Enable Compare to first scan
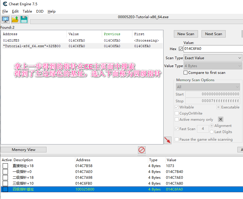This screenshot has height=199, width=243. pos(185,73)
